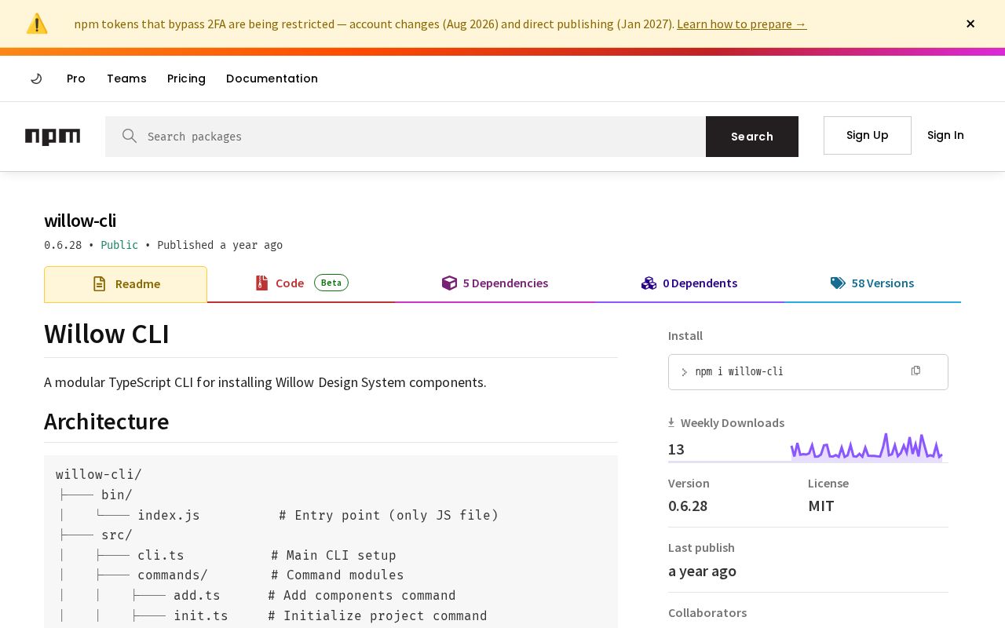The image size is (1005, 628).
Task: Click the index.js line in code block
Action: click(x=278, y=515)
